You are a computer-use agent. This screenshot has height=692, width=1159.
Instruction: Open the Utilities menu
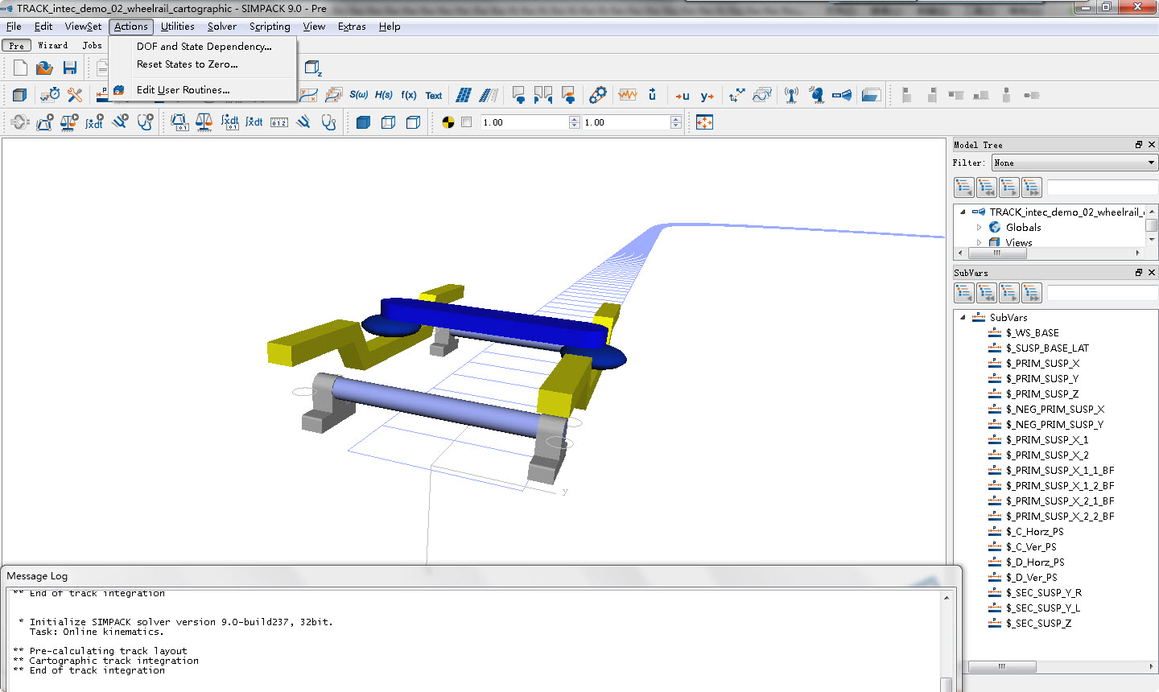click(x=178, y=27)
